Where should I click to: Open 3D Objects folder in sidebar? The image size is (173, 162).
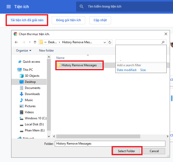tap(32, 76)
